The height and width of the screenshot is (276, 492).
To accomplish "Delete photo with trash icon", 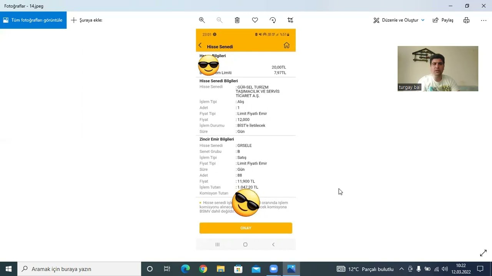I will (237, 20).
